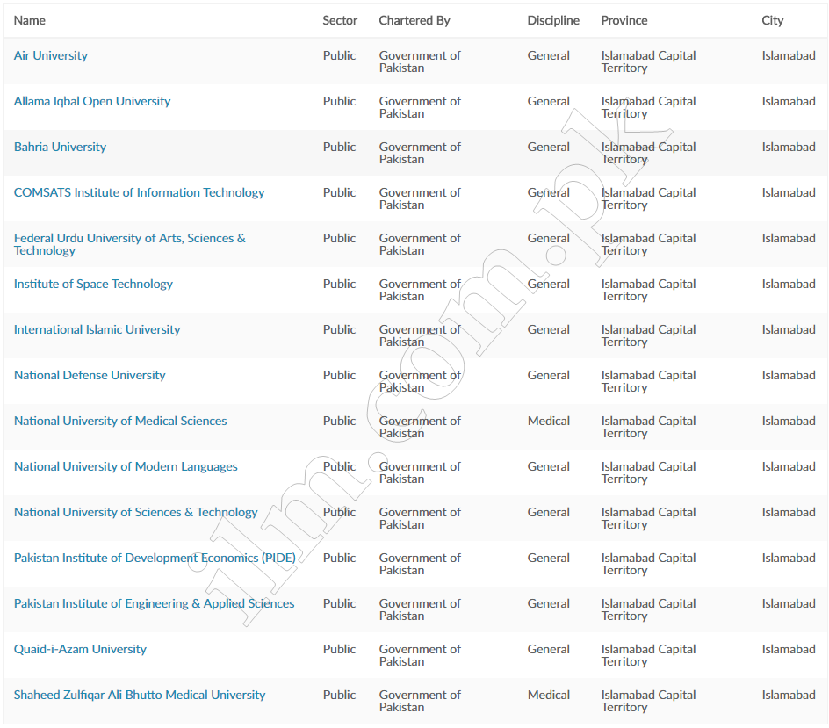Click the Province column header

pos(624,20)
